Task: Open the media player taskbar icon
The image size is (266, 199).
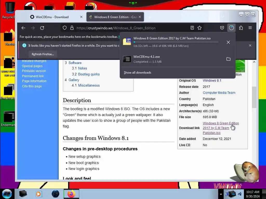Action: (x=38, y=194)
